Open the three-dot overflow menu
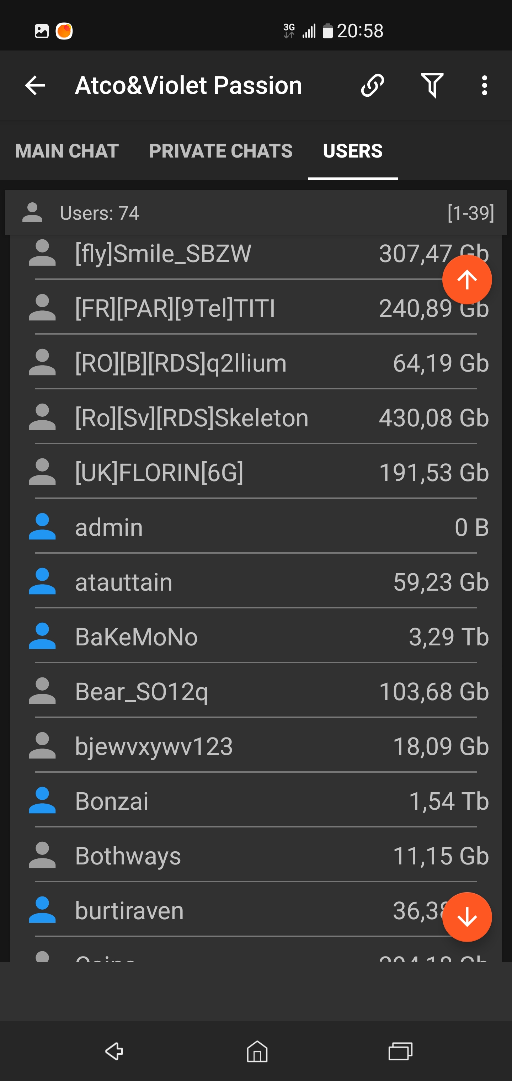The height and width of the screenshot is (1081, 512). [x=485, y=86]
